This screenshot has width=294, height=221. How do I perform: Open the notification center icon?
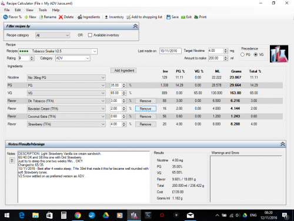click(285, 216)
